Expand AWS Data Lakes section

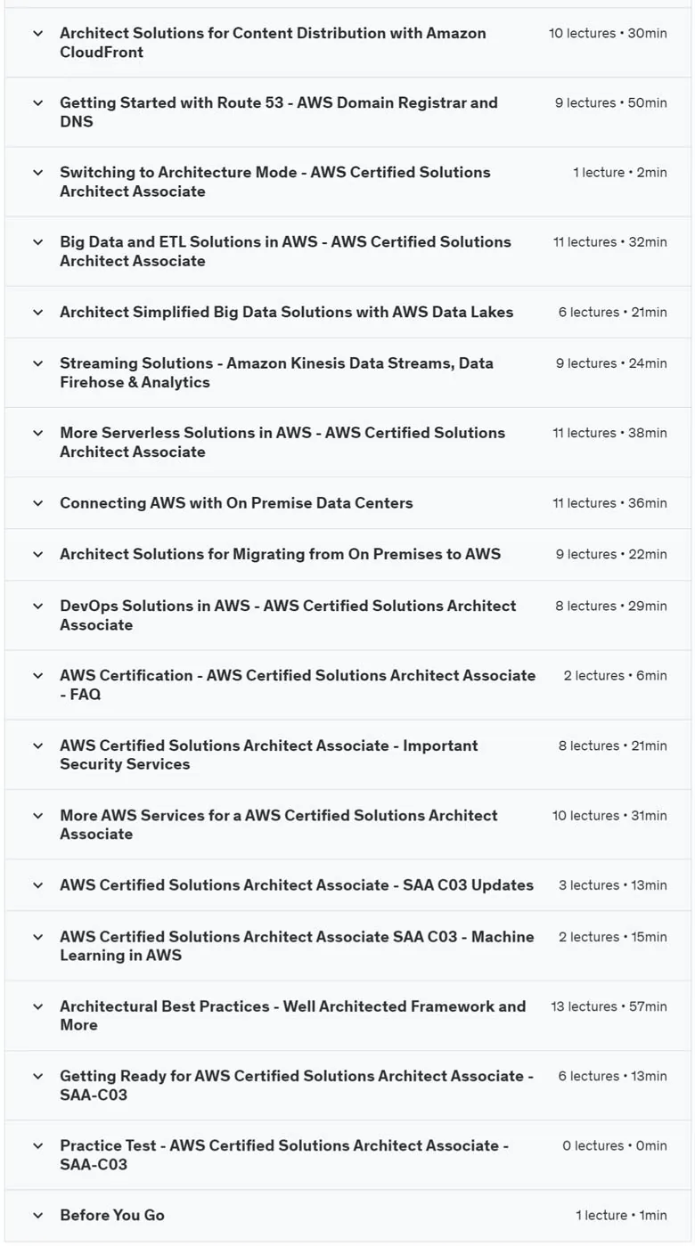(347, 313)
